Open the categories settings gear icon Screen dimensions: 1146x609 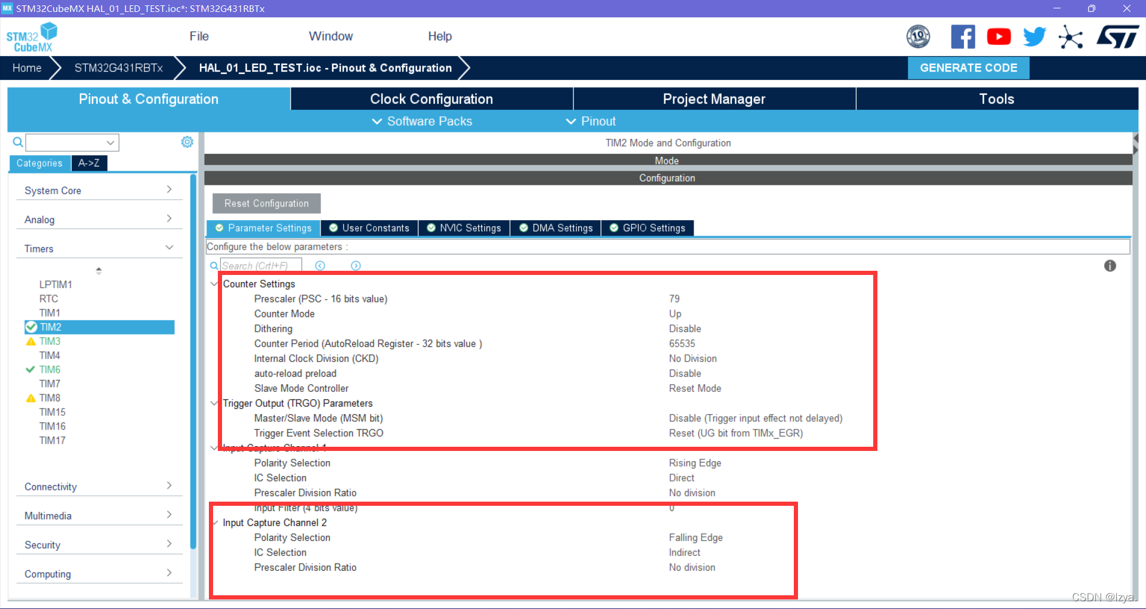(x=187, y=142)
